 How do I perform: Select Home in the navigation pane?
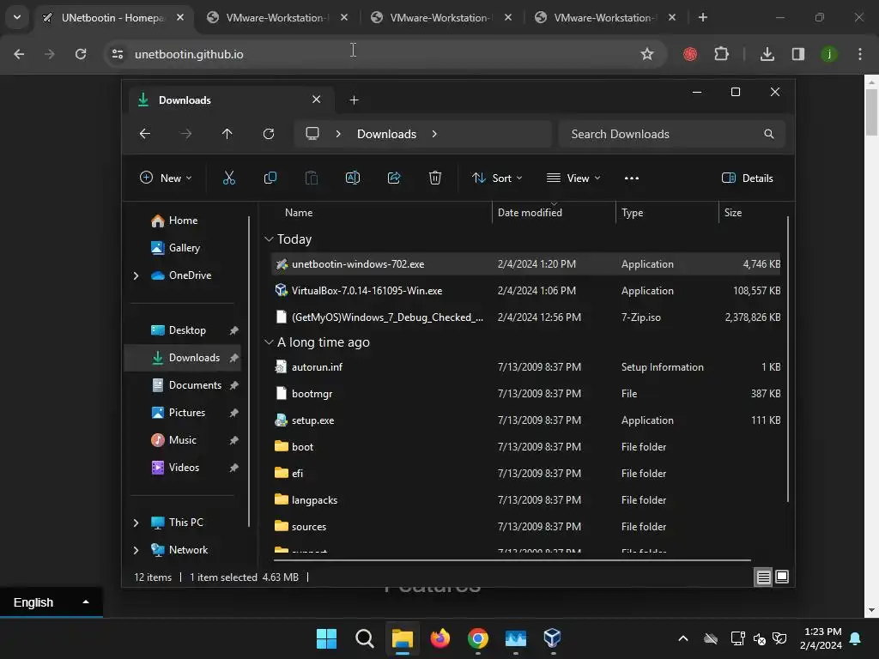(x=183, y=221)
